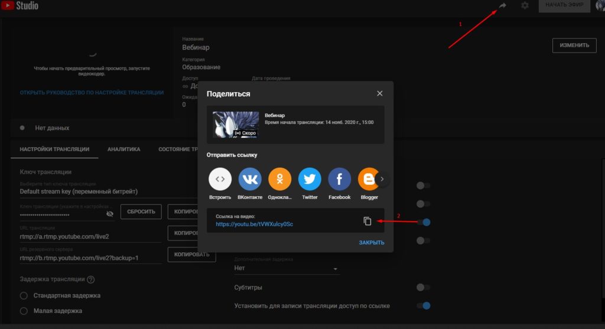Toggle access-by-link switch for stream recording
This screenshot has height=329, width=605.
point(423,306)
